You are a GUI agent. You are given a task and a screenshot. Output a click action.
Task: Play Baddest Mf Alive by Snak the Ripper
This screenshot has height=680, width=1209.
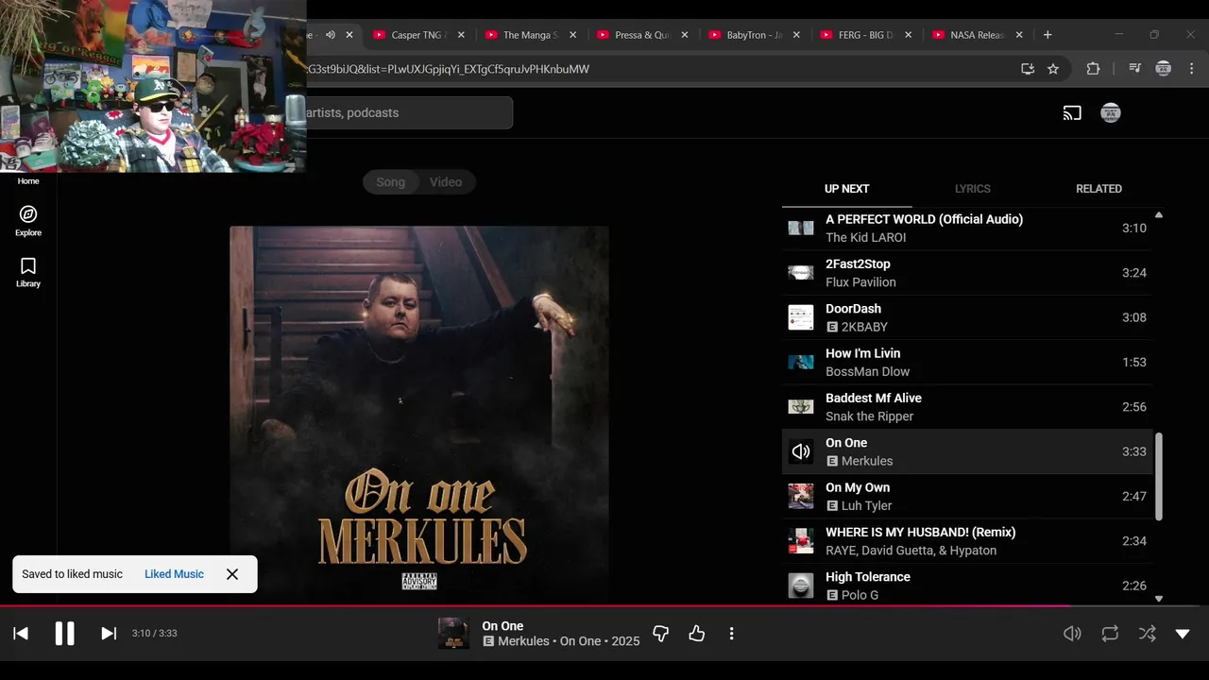coord(967,407)
